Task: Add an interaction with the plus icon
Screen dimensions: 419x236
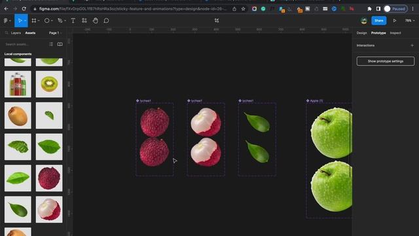Action: coord(412,45)
